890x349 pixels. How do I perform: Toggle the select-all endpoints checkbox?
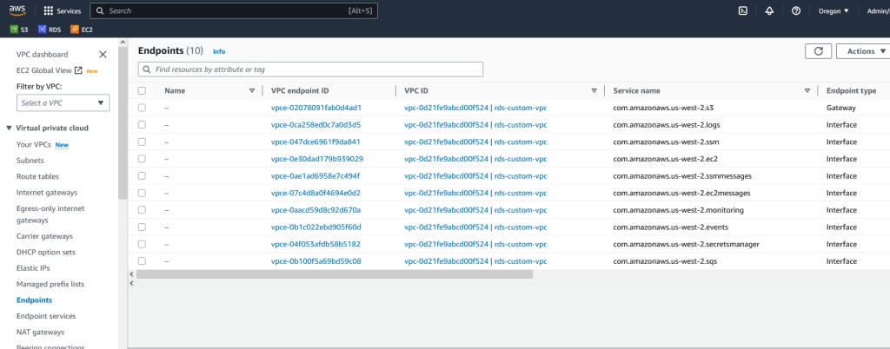click(142, 90)
